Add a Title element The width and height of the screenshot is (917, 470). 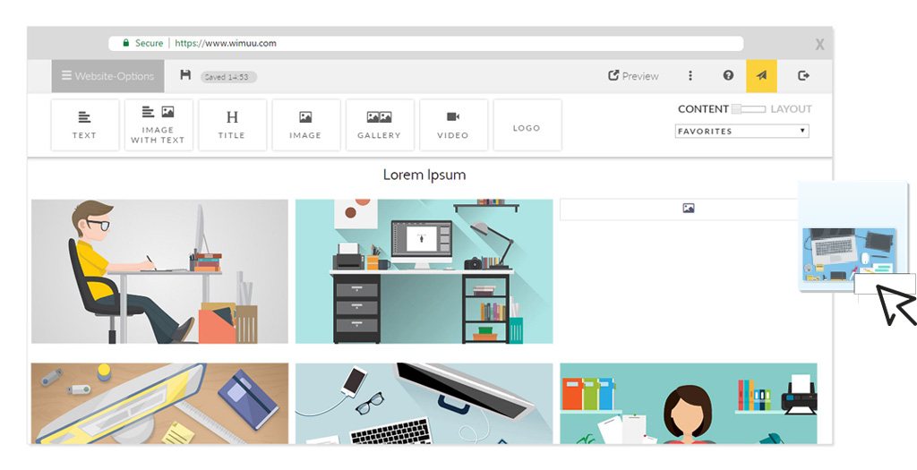(x=232, y=125)
